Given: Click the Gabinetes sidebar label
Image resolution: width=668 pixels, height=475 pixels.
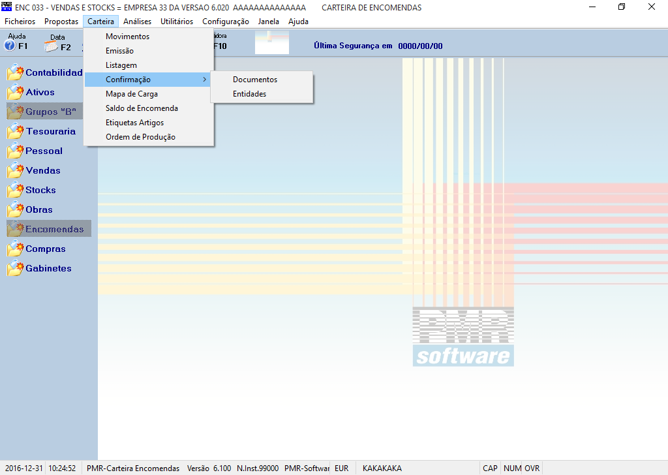Looking at the screenshot, I should [x=48, y=268].
